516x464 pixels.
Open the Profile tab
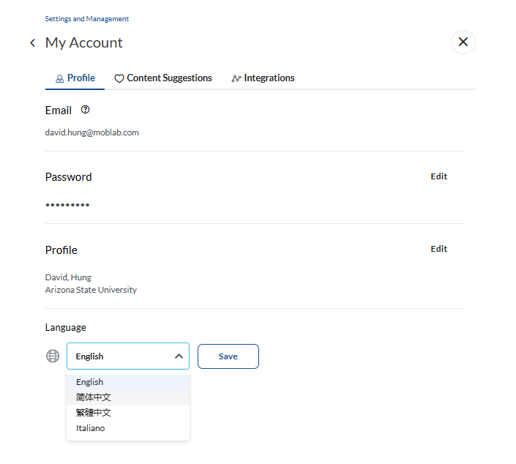click(x=75, y=78)
